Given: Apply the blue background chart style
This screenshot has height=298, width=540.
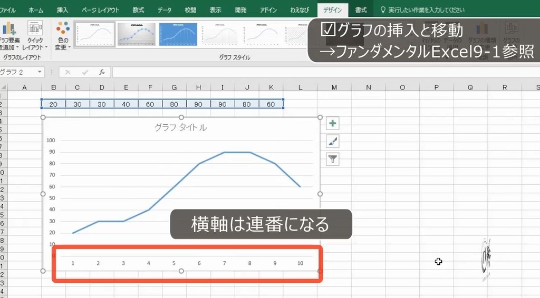Looking at the screenshot, I should (178, 34).
